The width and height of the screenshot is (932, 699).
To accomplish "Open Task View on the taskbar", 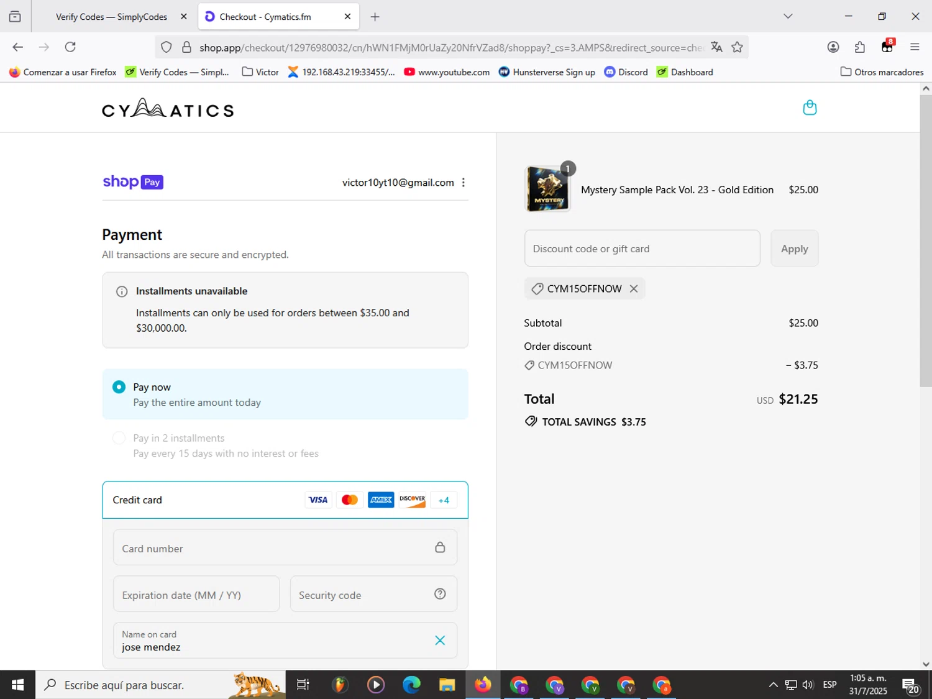I will point(303,685).
